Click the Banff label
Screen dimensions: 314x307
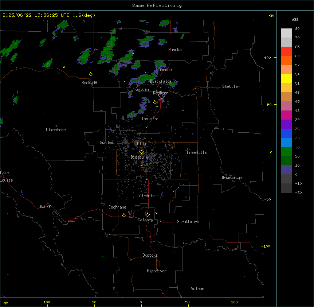pos(45,207)
